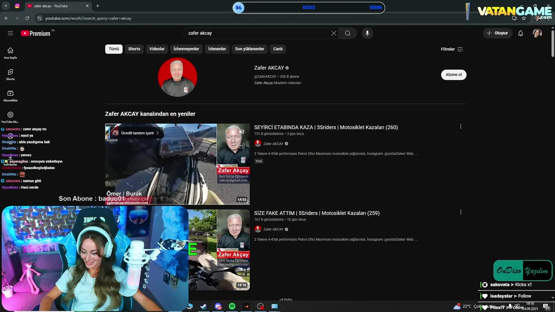
Task: Open more options for SEYİRCİ ETABINDA KAZA video
Action: (x=460, y=127)
